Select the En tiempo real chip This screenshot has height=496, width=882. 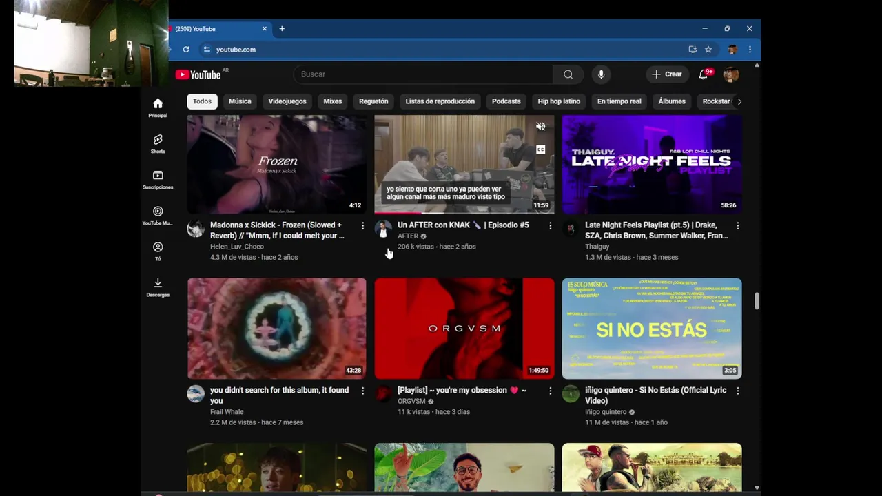[619, 101]
